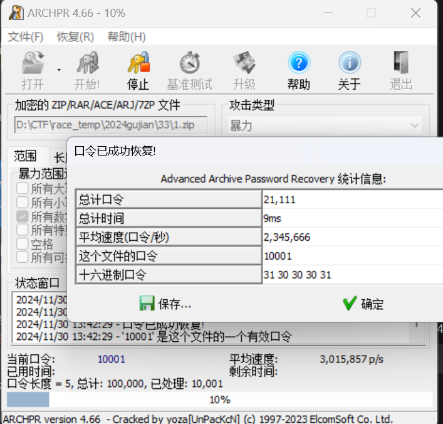Screen dimensions: 443x424
Task: Open the 帮助(H) menu
Action: 127,37
